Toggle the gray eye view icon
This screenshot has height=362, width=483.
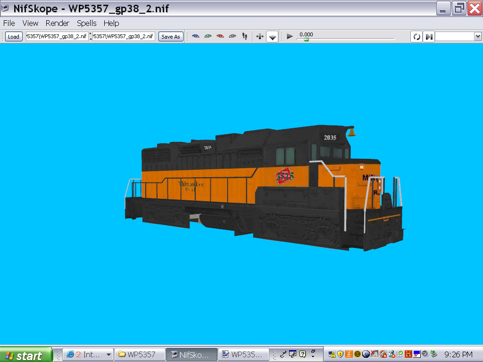(232, 36)
